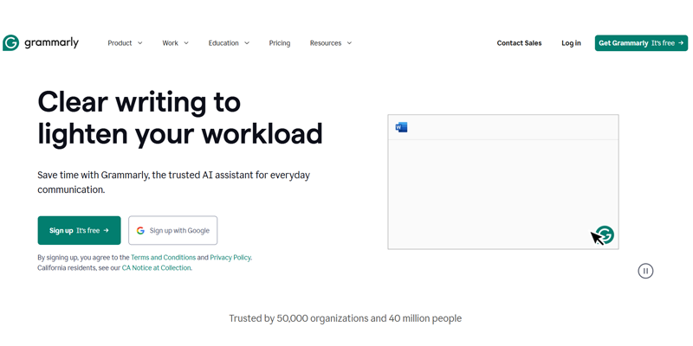Open the Privacy Policy link
This screenshot has width=693, height=346.
pos(230,257)
